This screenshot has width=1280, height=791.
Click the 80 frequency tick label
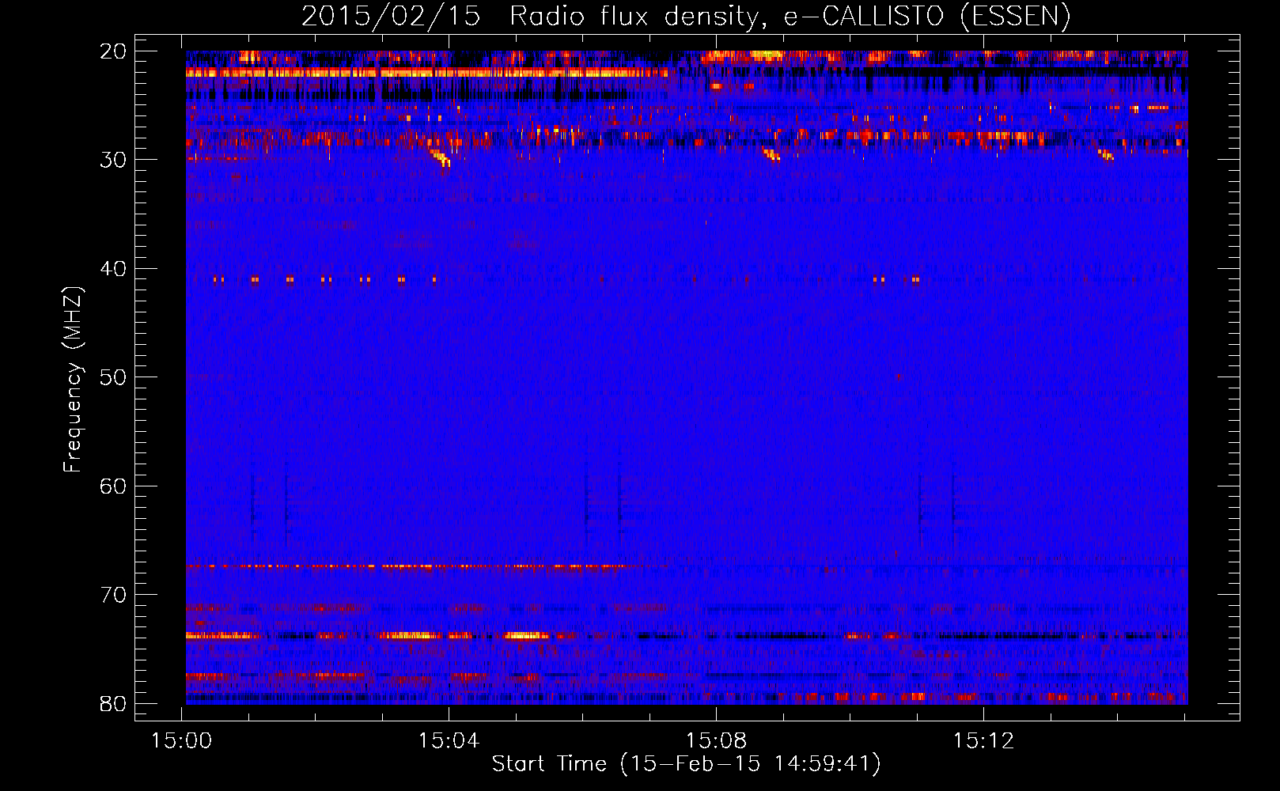113,704
